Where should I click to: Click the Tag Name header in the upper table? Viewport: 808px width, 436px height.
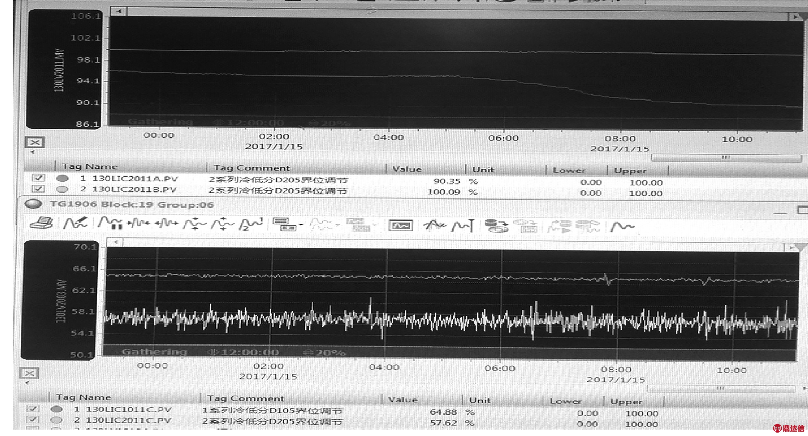90,167
